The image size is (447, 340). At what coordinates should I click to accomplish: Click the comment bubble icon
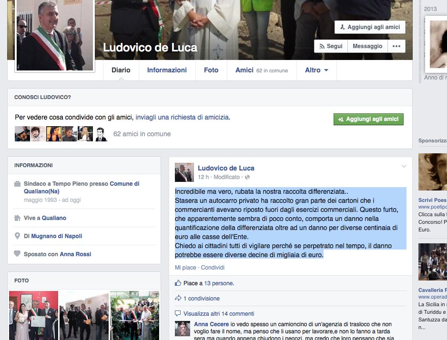coord(178,313)
